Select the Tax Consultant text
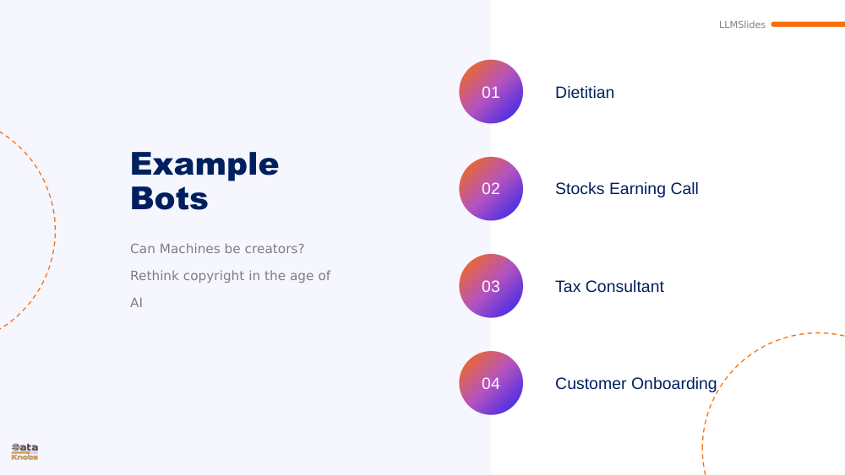Image resolution: width=845 pixels, height=475 pixels. [609, 287]
